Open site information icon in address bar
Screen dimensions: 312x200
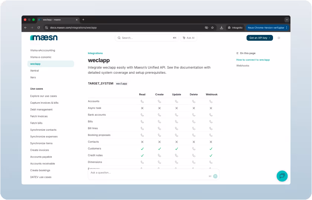click(46, 27)
